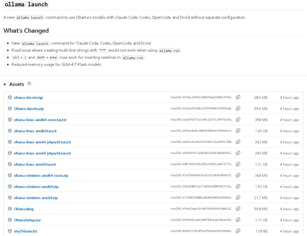This screenshot has height=236, width=307.
Task: Copy SHA256 hash for Ollama-darwin.zip
Action: tap(238, 108)
